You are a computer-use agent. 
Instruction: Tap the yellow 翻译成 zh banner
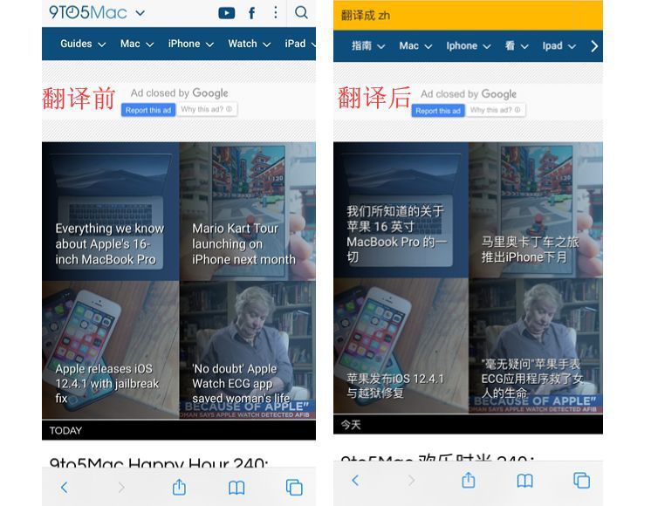click(468, 15)
